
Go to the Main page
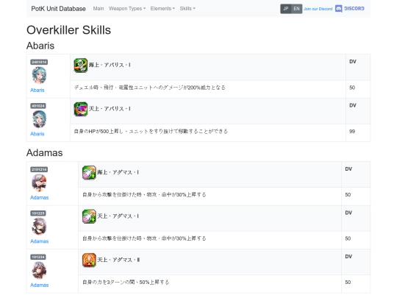click(99, 9)
